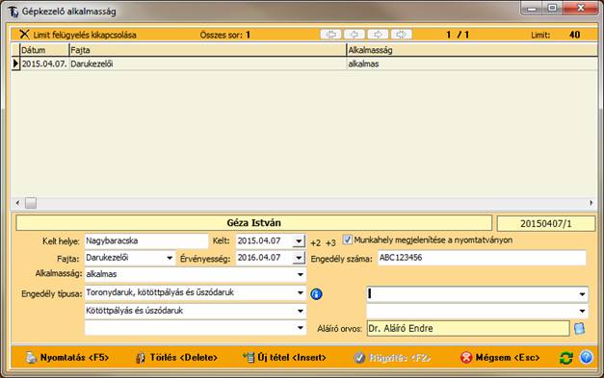Viewport: 604px width, 378px height.
Task: Open the Érvényesség date picker dropdown
Action: (x=299, y=258)
